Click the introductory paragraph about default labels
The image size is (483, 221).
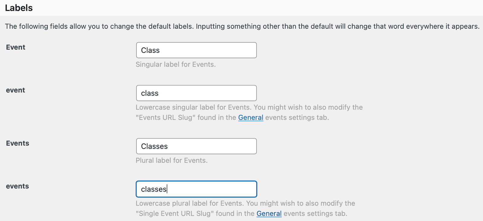[x=241, y=26]
